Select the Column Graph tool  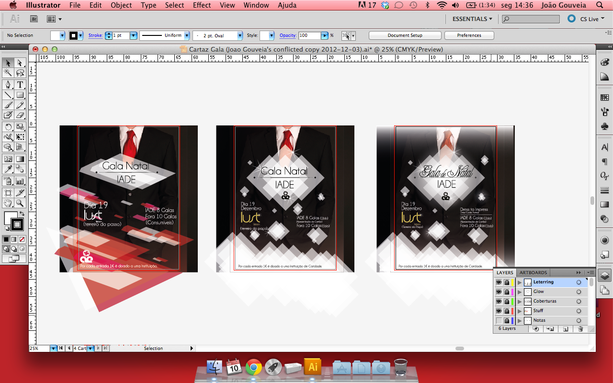tap(20, 181)
